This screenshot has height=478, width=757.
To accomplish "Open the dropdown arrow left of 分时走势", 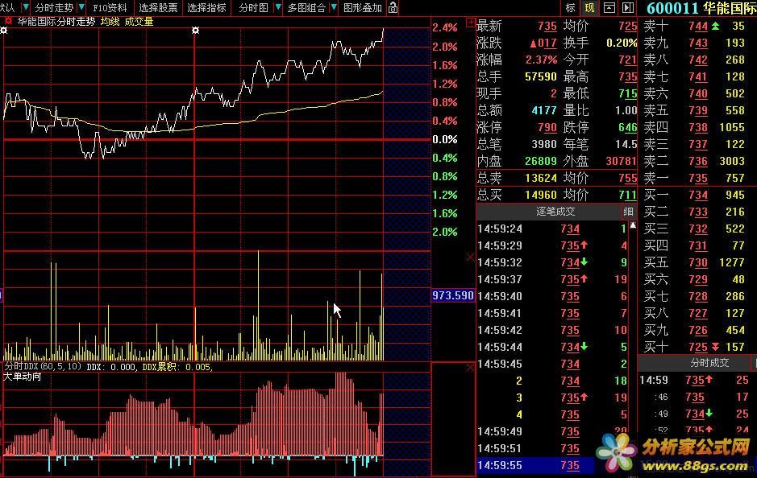I will (26, 7).
